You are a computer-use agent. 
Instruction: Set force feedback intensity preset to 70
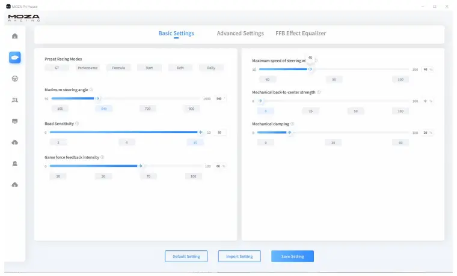(149, 176)
